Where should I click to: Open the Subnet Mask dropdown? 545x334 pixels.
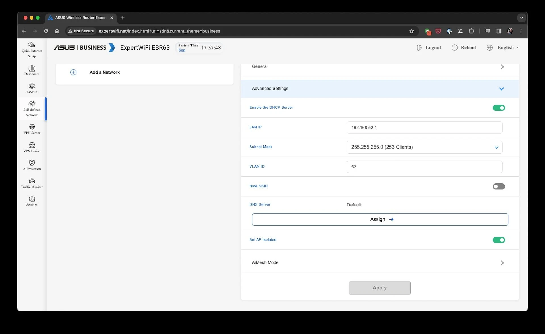pyautogui.click(x=424, y=147)
